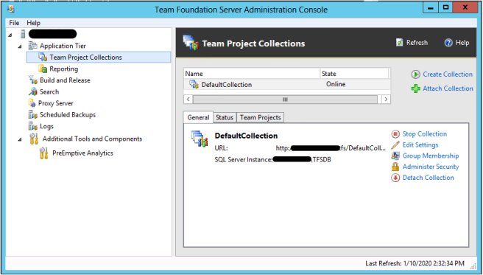Select the PreEmptive Analytics node
This screenshot has height=275, width=483.
click(x=82, y=153)
